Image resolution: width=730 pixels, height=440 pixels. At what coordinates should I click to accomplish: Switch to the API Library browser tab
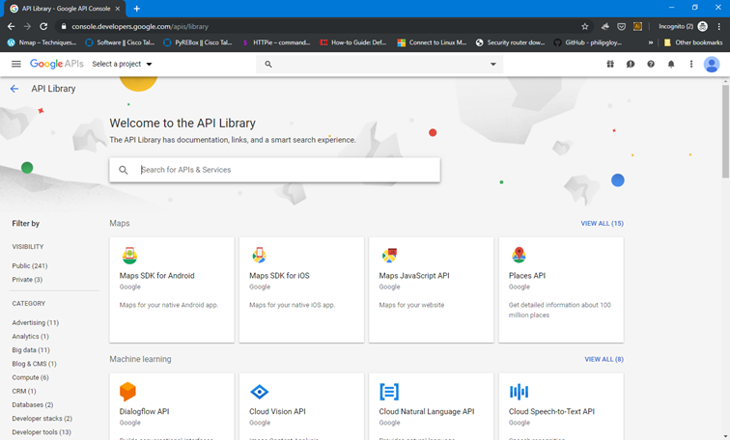point(66,9)
